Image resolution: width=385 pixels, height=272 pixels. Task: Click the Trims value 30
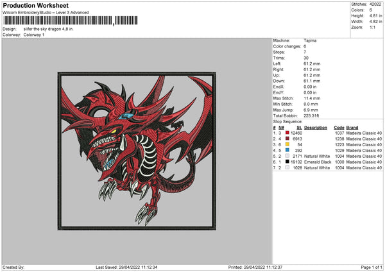[x=306, y=58]
